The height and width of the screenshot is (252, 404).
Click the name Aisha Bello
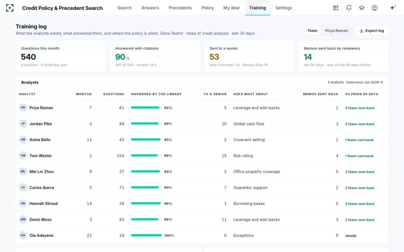pos(40,140)
